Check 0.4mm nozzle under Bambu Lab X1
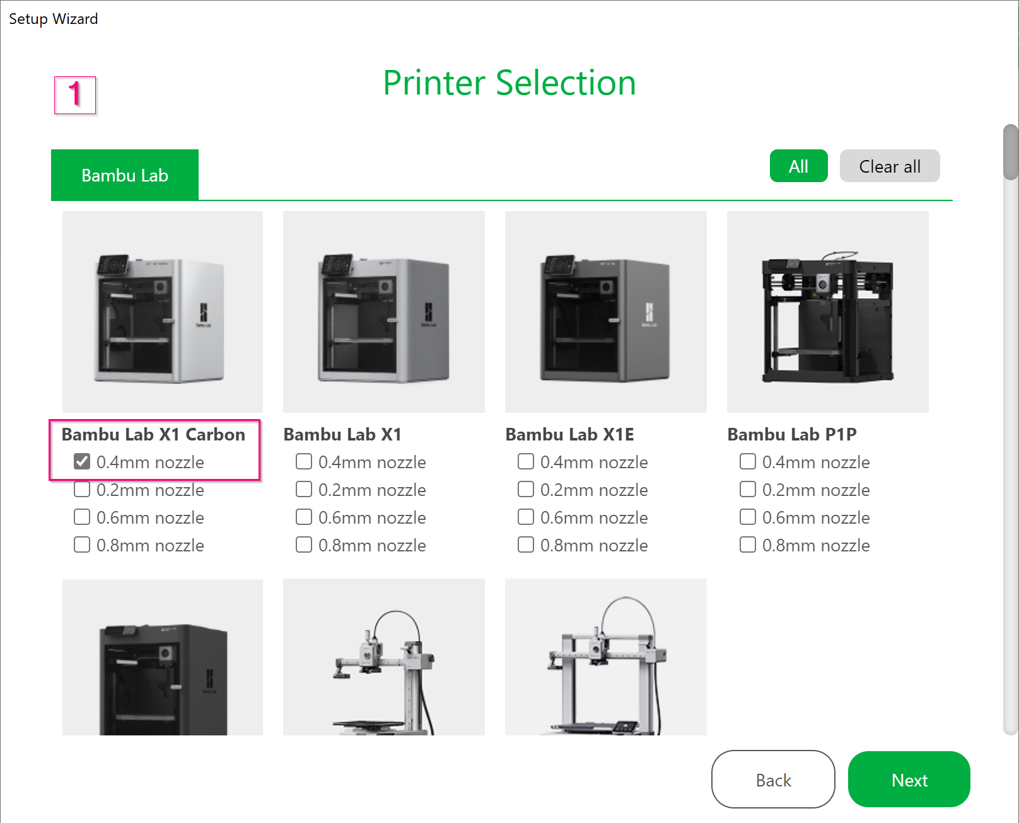 (x=304, y=462)
